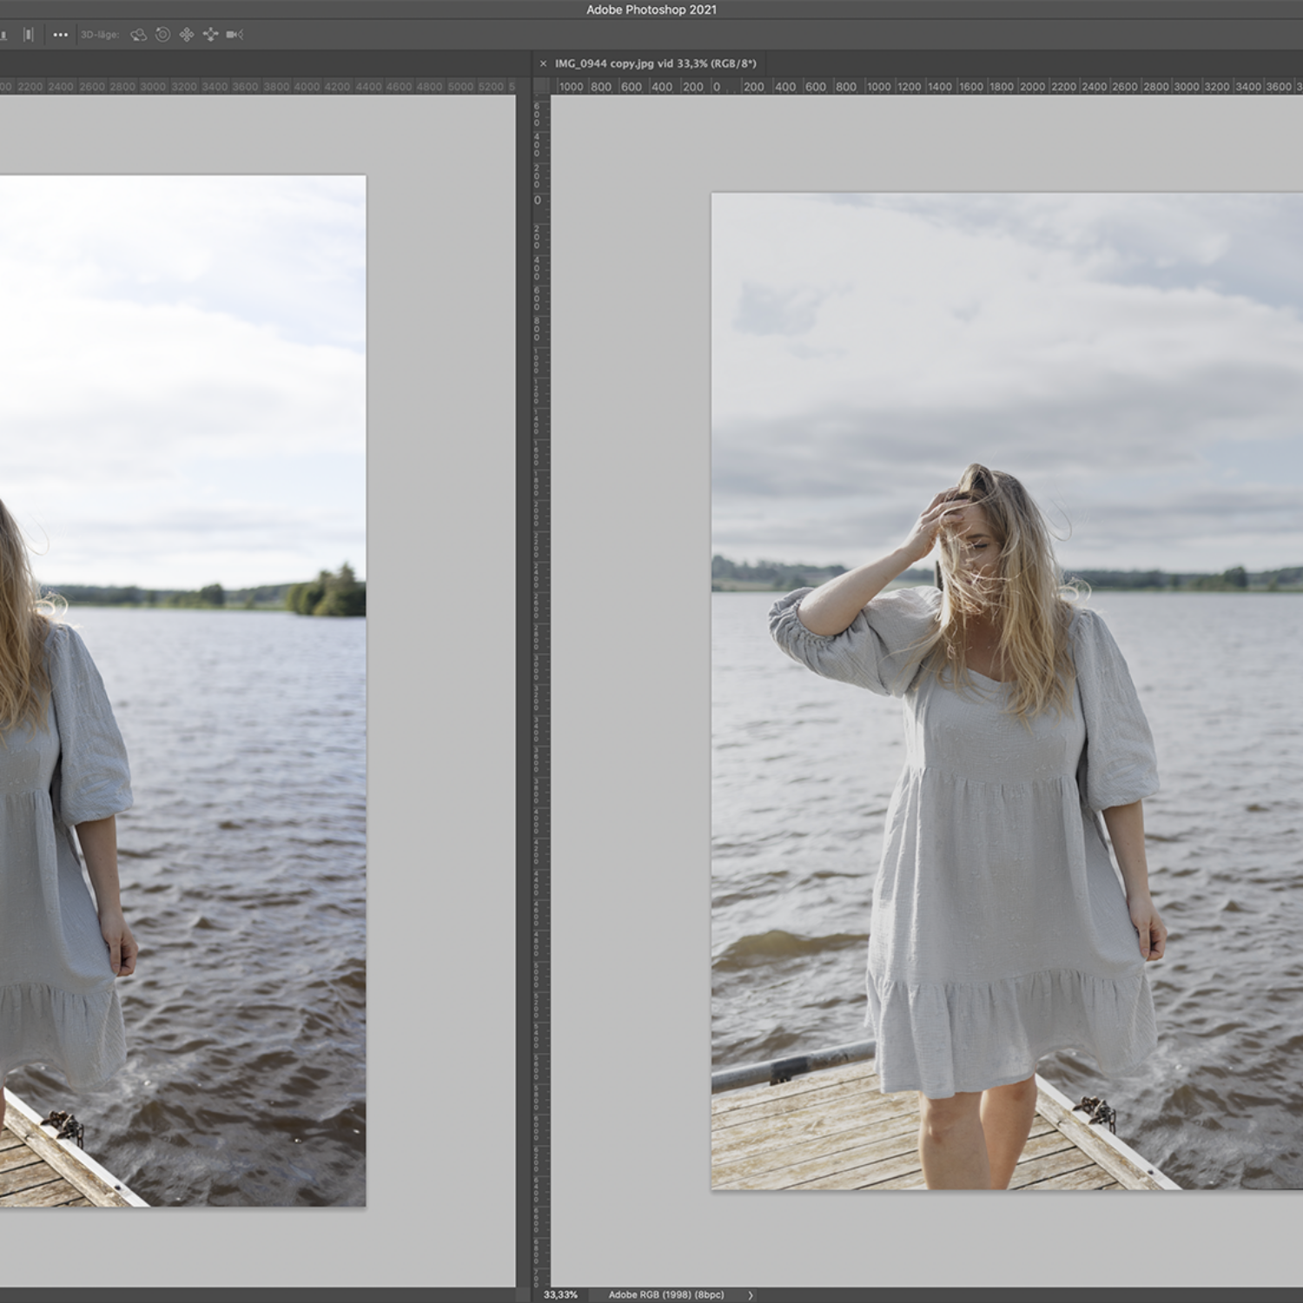Click the photo in the left document window

click(182, 691)
